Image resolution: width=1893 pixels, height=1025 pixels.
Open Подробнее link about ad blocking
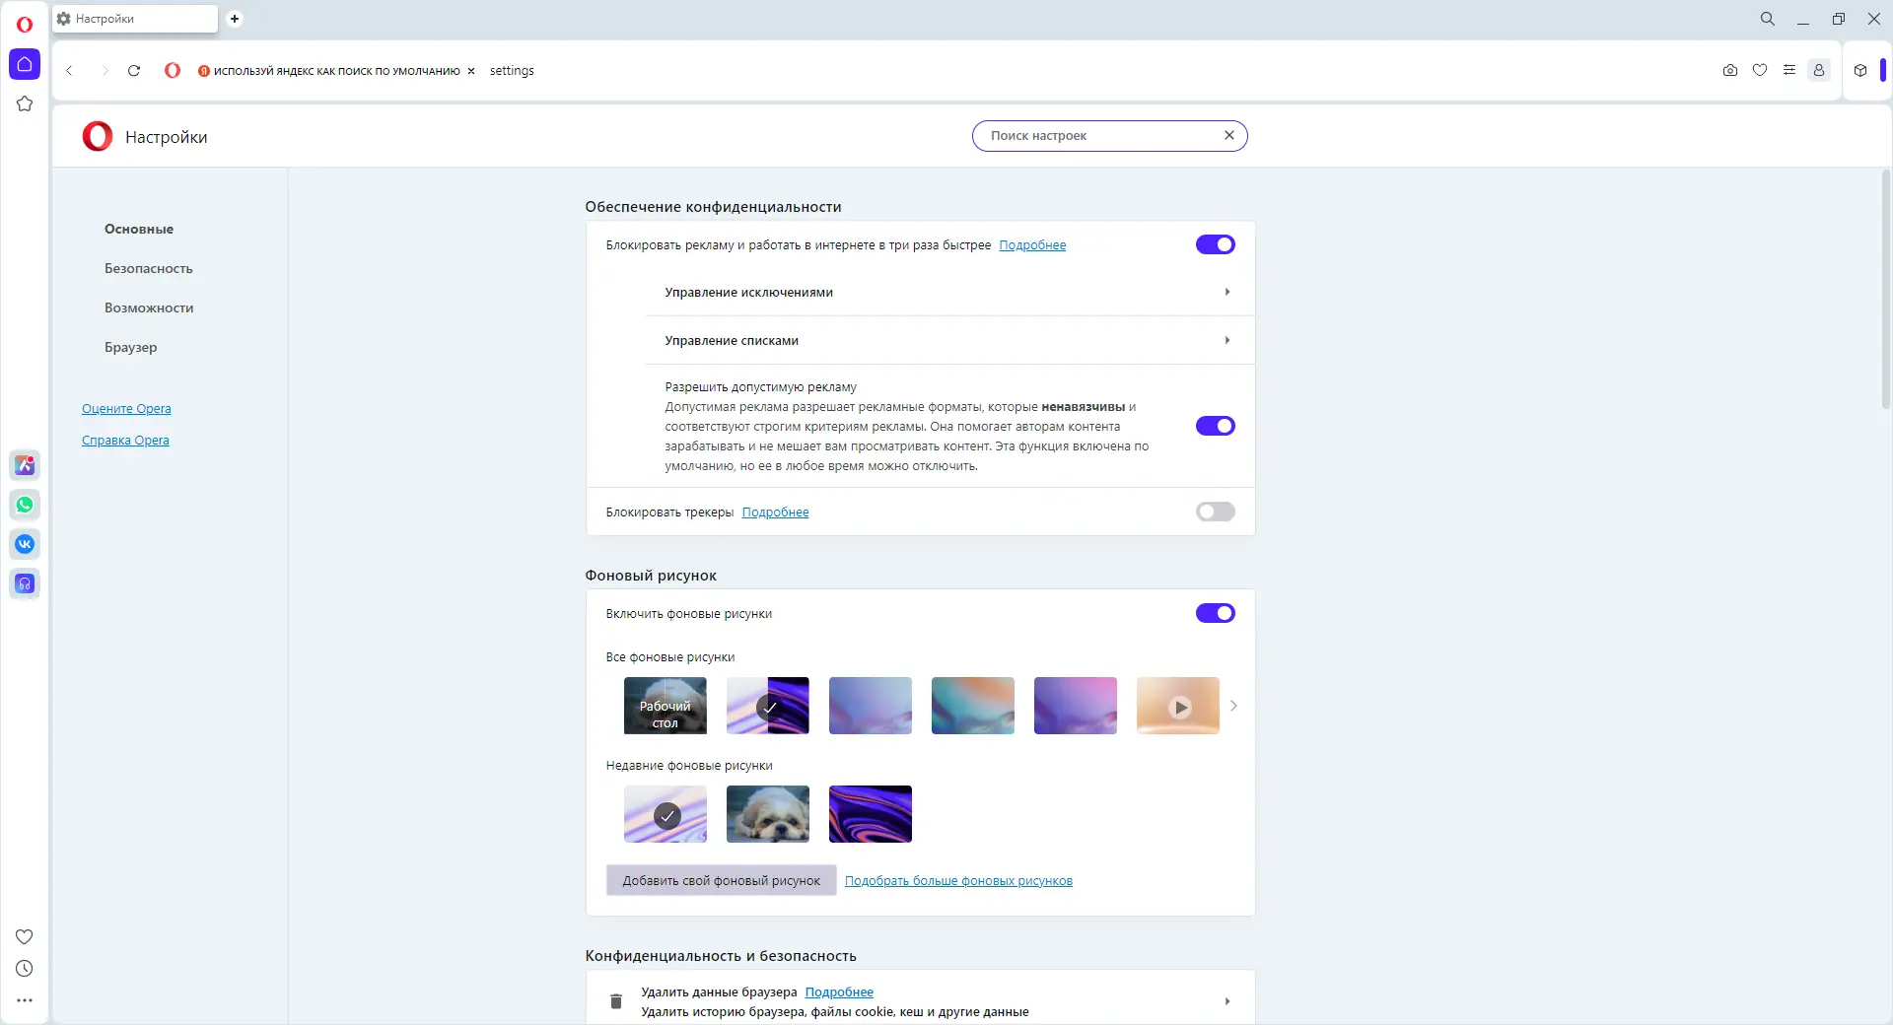1032,245
